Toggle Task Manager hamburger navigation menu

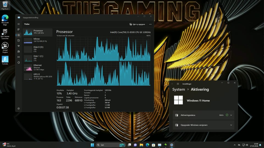[x=19, y=24]
